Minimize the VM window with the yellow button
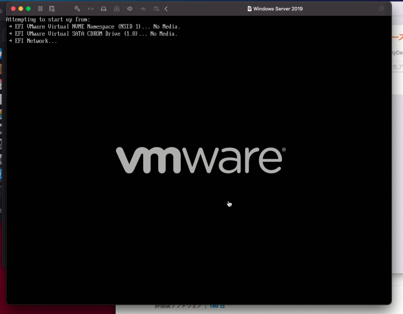Viewport: 403px width, 314px height. 21,9
